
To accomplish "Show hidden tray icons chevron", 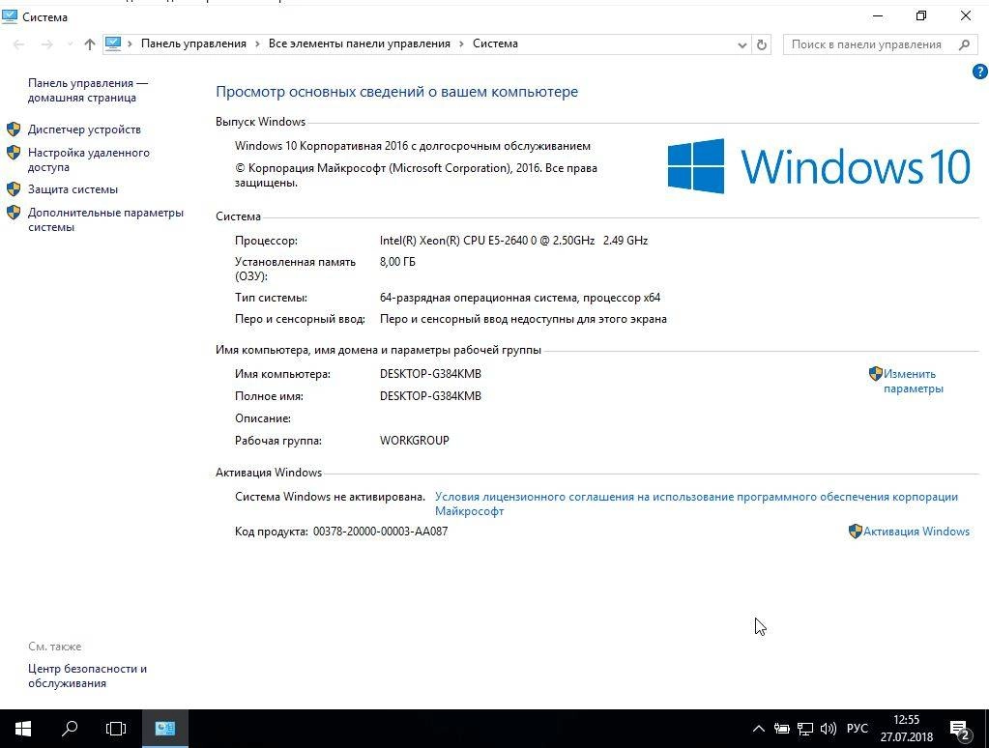I will pos(759,729).
